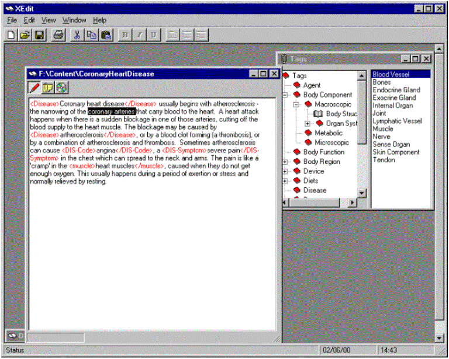Viewport: 449px width, 359px height.
Task: Expand the Body Region tree node
Action: click(x=285, y=162)
